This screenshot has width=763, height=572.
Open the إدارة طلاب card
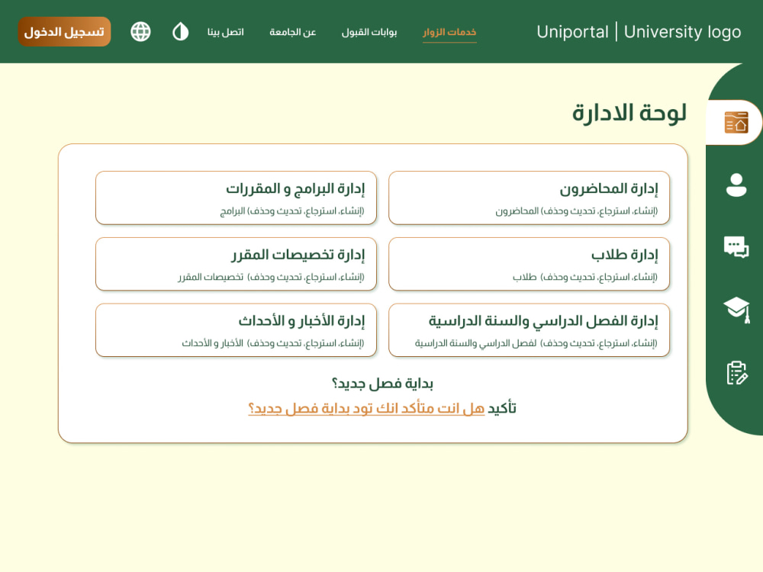pos(529,264)
